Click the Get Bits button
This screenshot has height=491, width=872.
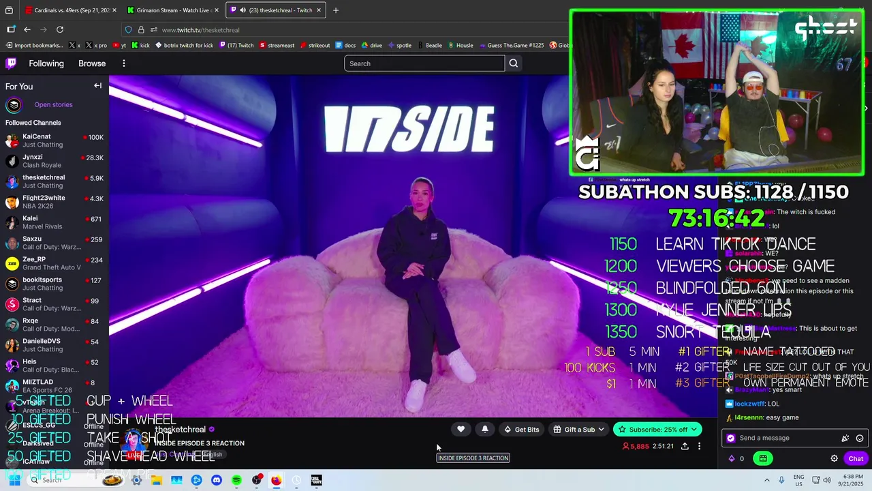click(x=521, y=429)
